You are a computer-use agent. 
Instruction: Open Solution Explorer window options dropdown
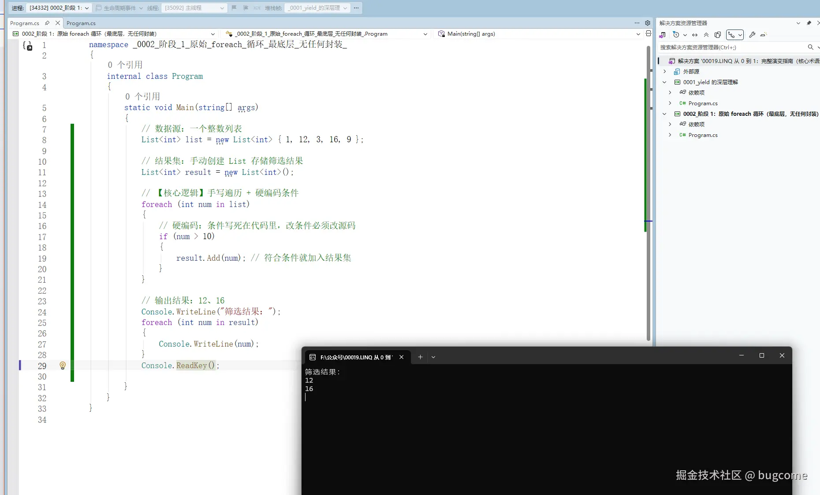pyautogui.click(x=798, y=23)
